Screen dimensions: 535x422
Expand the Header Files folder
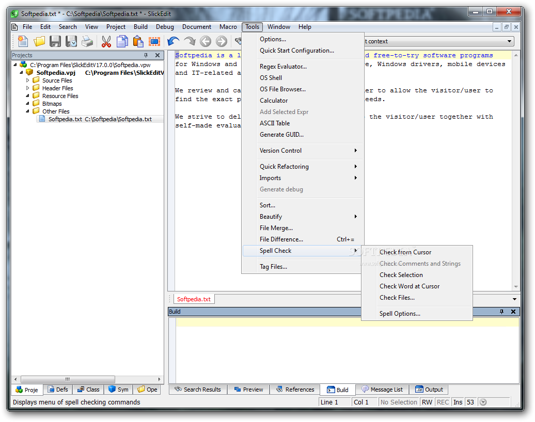[x=28, y=88]
